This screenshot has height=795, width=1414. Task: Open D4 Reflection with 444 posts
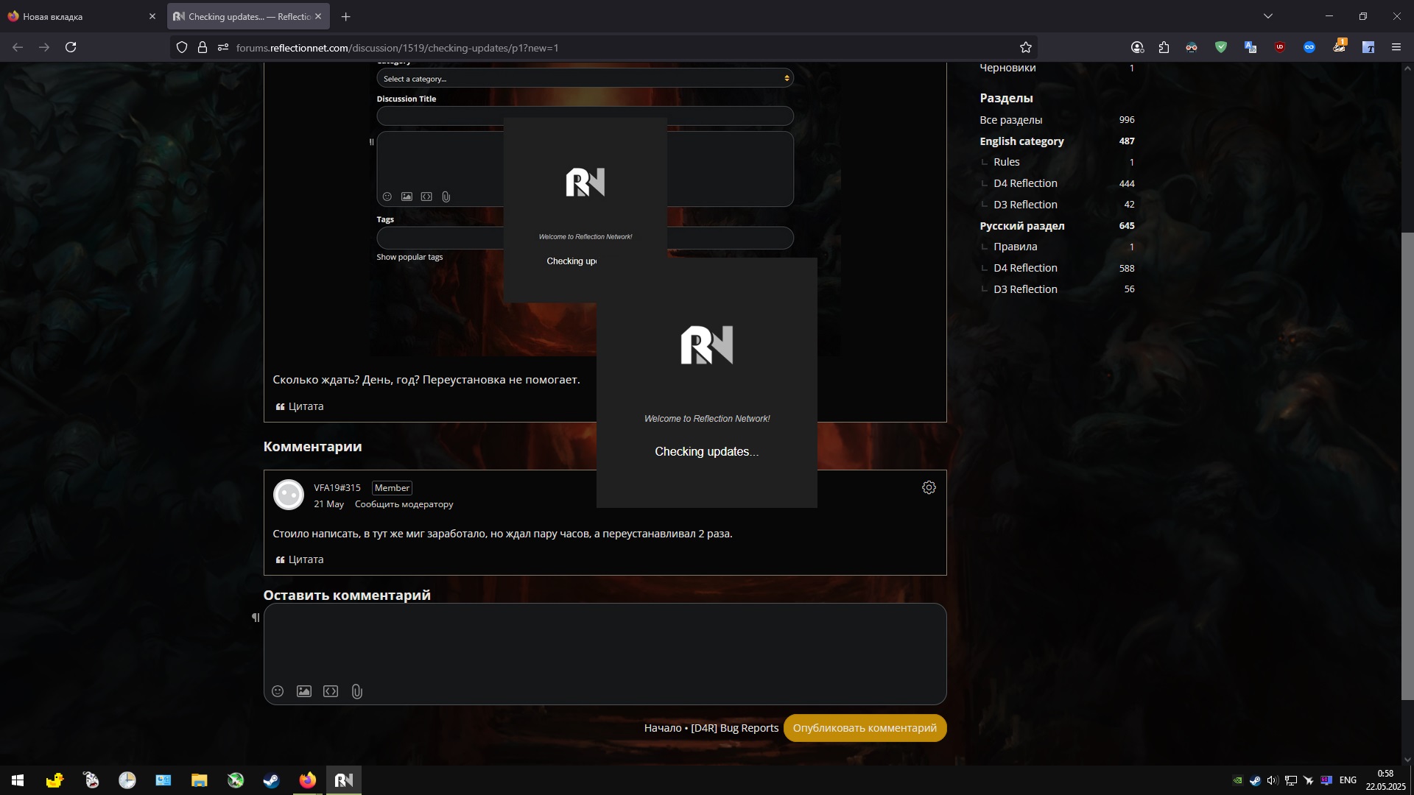[x=1025, y=183]
